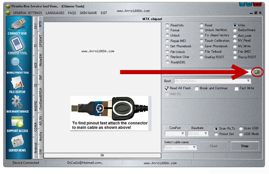Screen dimensions: 269x174
Task: Switch to the OM tab
Action: (x=40, y=152)
